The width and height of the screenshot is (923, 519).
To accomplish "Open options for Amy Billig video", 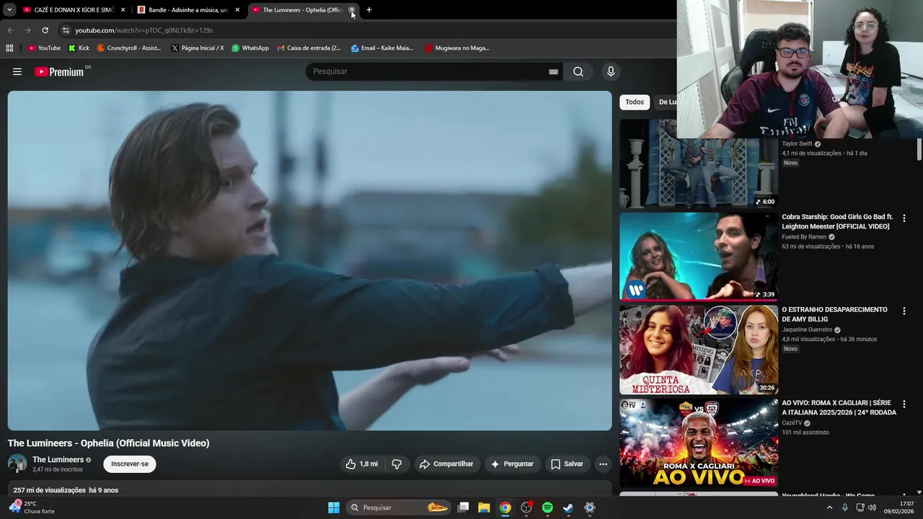I will pyautogui.click(x=904, y=311).
